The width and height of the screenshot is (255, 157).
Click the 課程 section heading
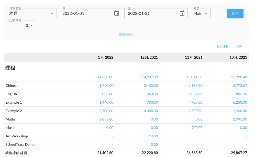coord(10,68)
